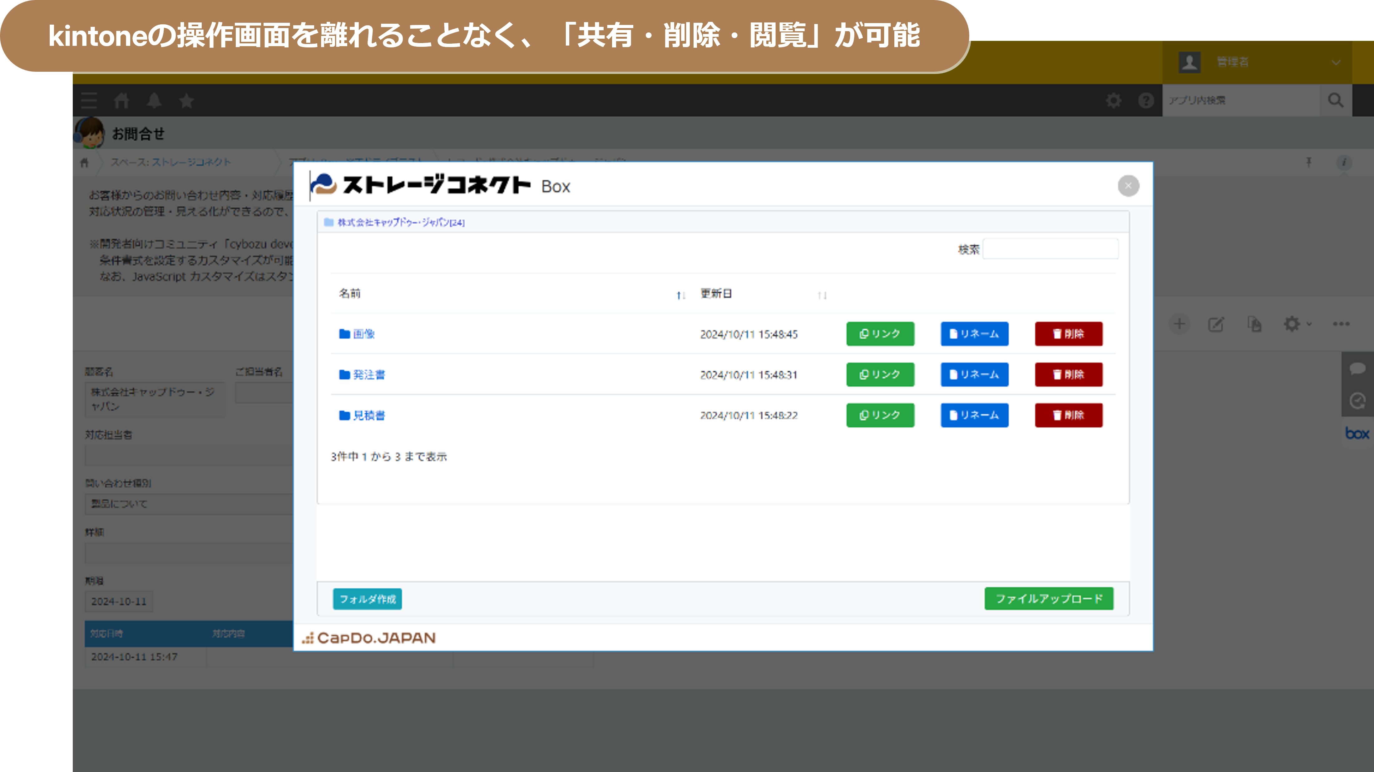The height and width of the screenshot is (772, 1374).
Task: Click the フォルダ作成 button
Action: (x=368, y=599)
